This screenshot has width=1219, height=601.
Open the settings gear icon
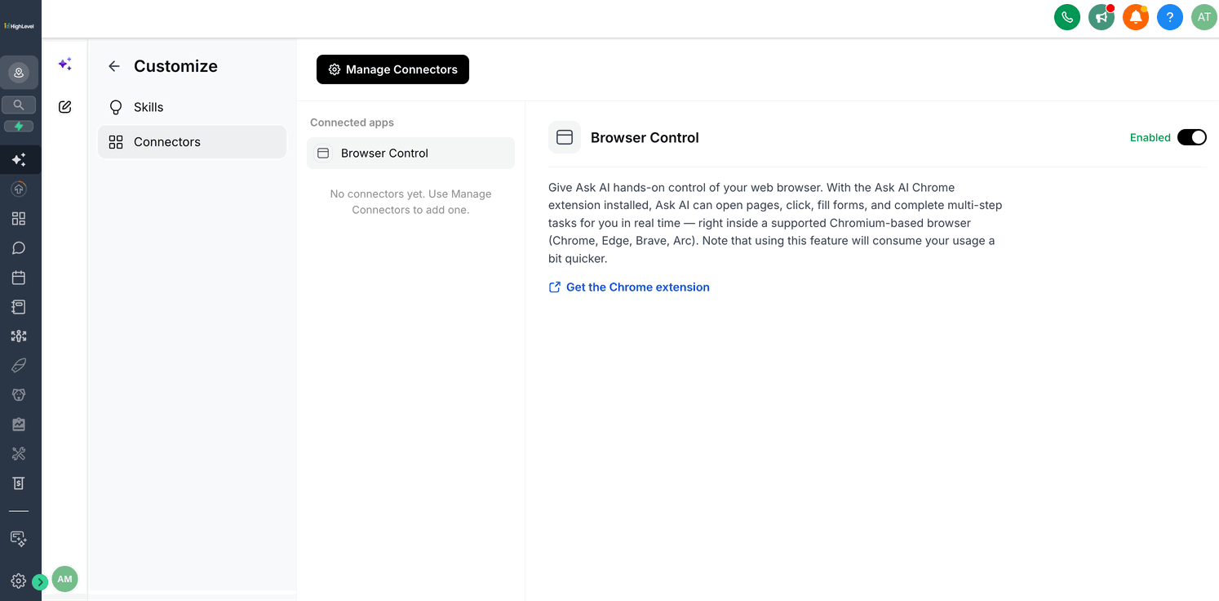(18, 581)
